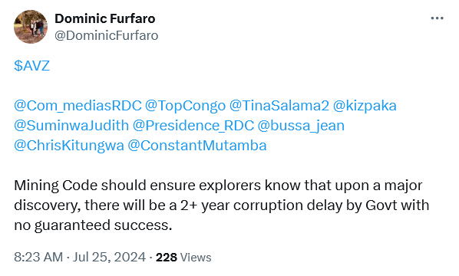Click the @DominicFurfaro handle
Image resolution: width=459 pixels, height=276 pixels.
click(106, 36)
